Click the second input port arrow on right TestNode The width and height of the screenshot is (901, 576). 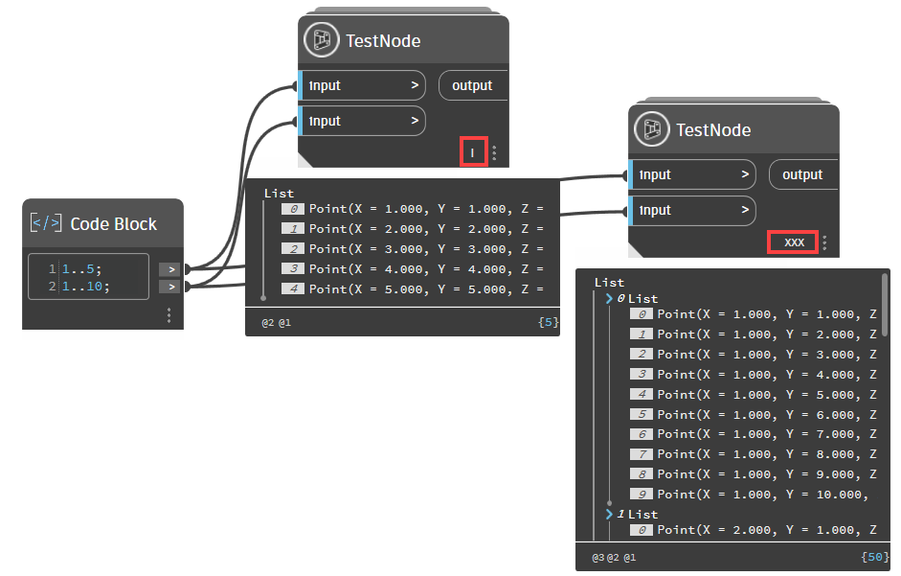[x=745, y=210]
